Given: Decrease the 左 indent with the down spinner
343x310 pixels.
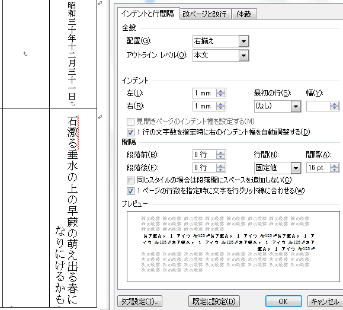Looking at the screenshot, I should pyautogui.click(x=220, y=95).
